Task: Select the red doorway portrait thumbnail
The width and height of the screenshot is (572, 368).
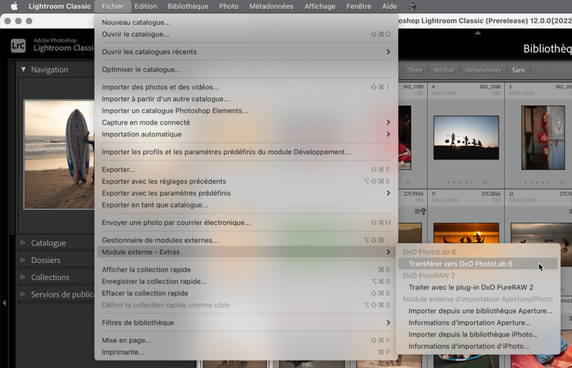Action: (x=543, y=137)
